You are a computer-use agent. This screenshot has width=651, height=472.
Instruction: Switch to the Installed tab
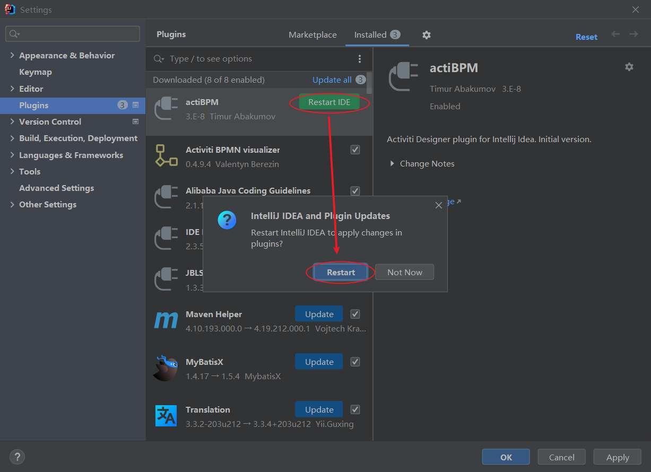pyautogui.click(x=377, y=34)
